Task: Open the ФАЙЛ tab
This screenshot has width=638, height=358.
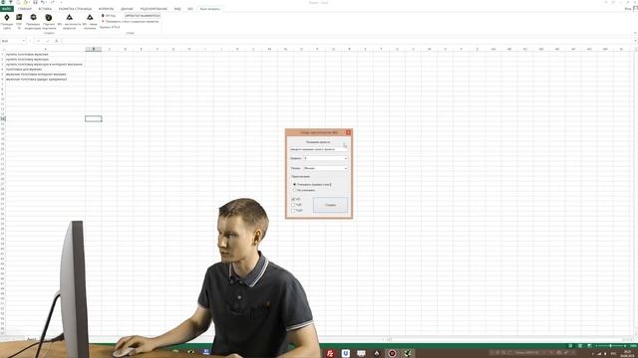Action: click(7, 9)
